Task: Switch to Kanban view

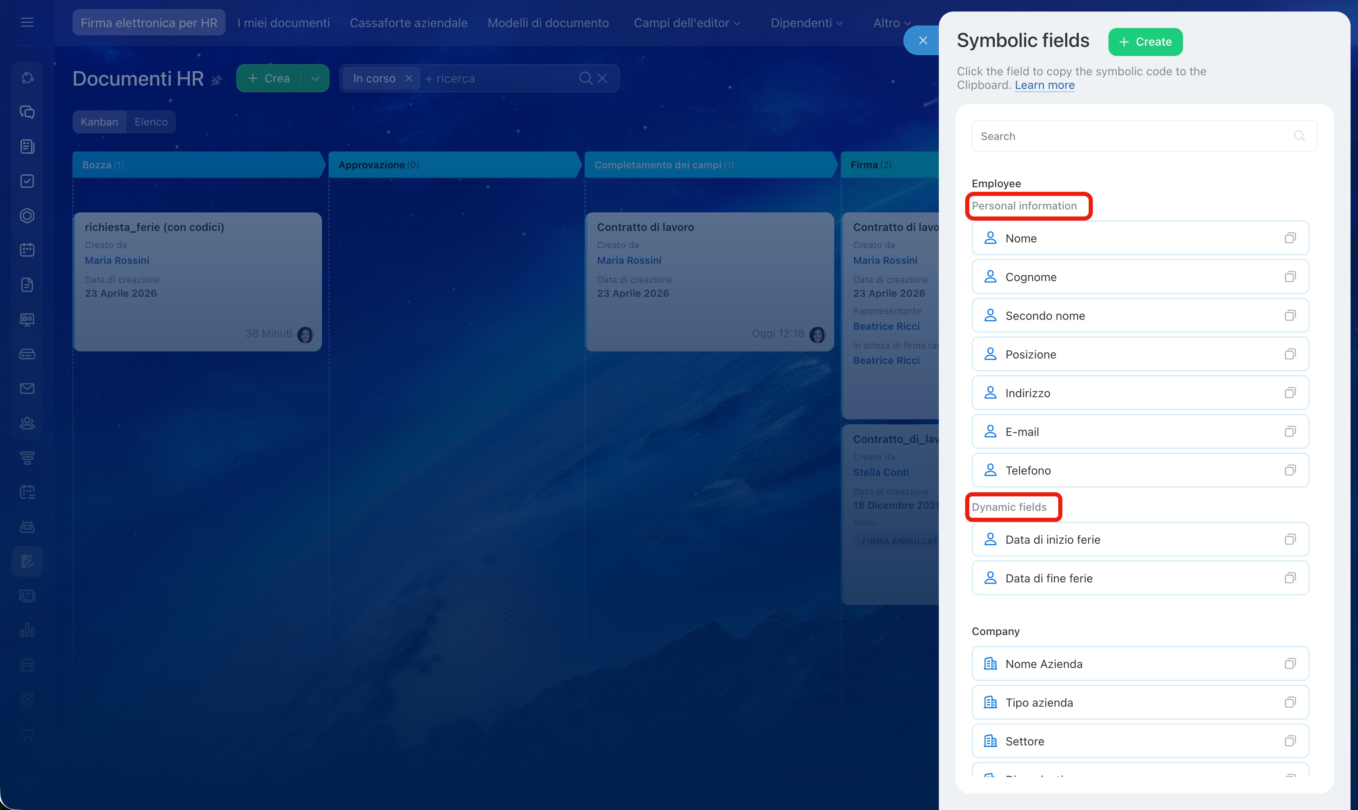Action: [99, 122]
